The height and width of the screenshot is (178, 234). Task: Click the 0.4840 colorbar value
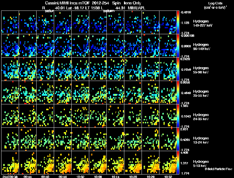[186, 93]
